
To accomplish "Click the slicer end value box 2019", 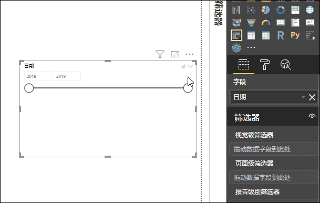I will [67, 76].
